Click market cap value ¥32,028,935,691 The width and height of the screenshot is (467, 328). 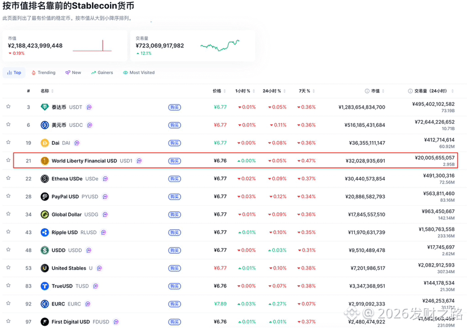[x=365, y=161]
